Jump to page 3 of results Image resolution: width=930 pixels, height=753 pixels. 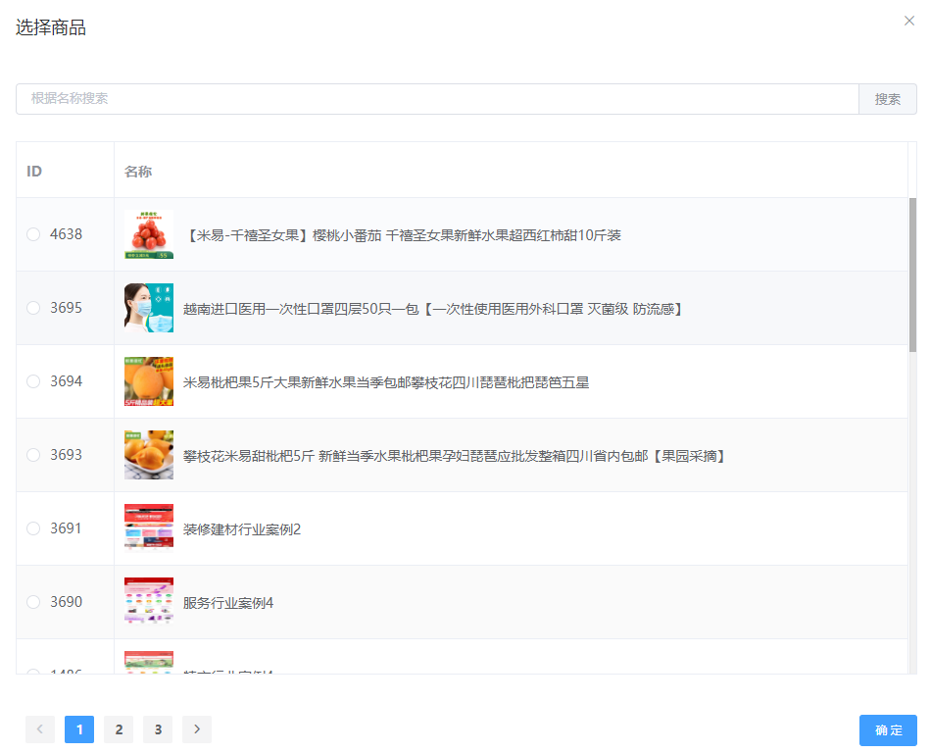click(158, 729)
